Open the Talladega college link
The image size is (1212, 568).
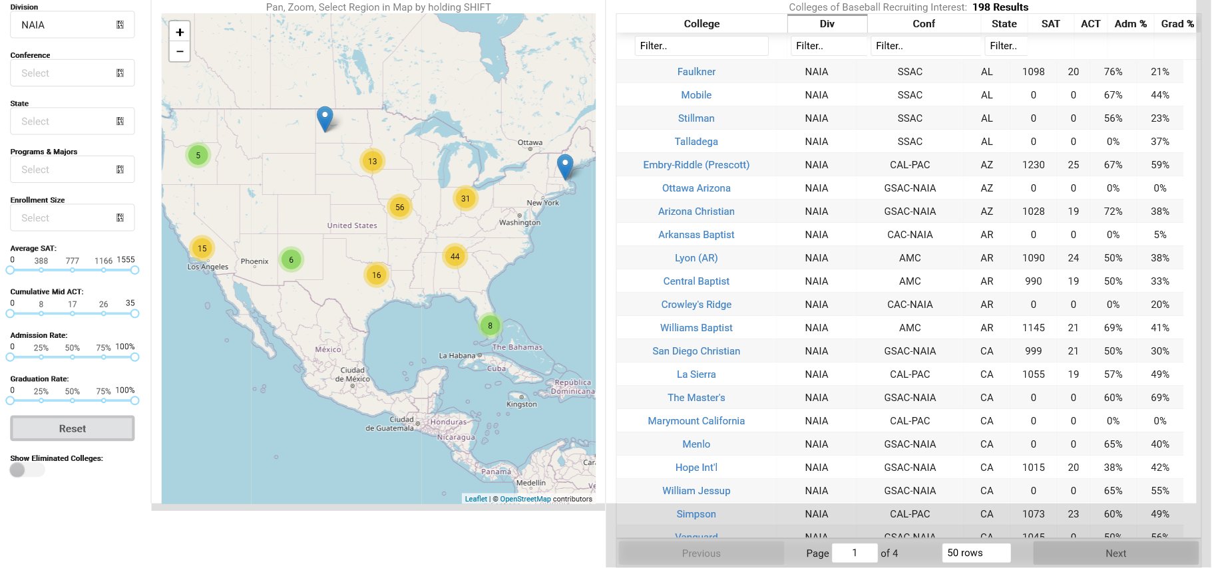(x=696, y=142)
